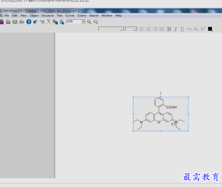This screenshot has width=222, height=187.
Task: Open the Structure menu
Action: point(47,16)
